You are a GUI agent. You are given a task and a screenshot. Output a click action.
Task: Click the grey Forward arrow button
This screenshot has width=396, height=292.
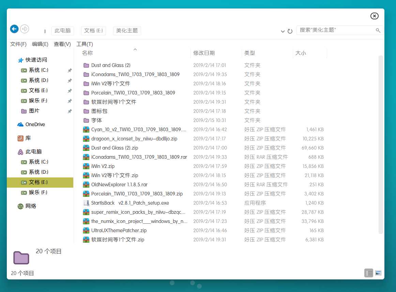tap(25, 29)
